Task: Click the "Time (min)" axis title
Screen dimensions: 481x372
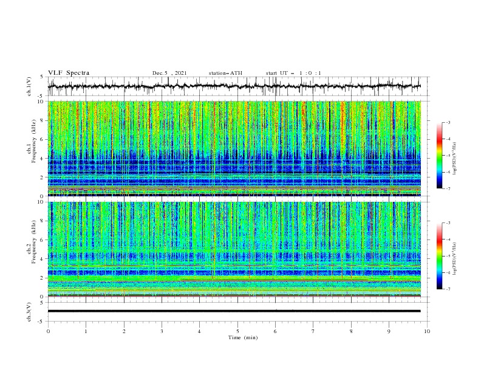Action: coord(243,337)
